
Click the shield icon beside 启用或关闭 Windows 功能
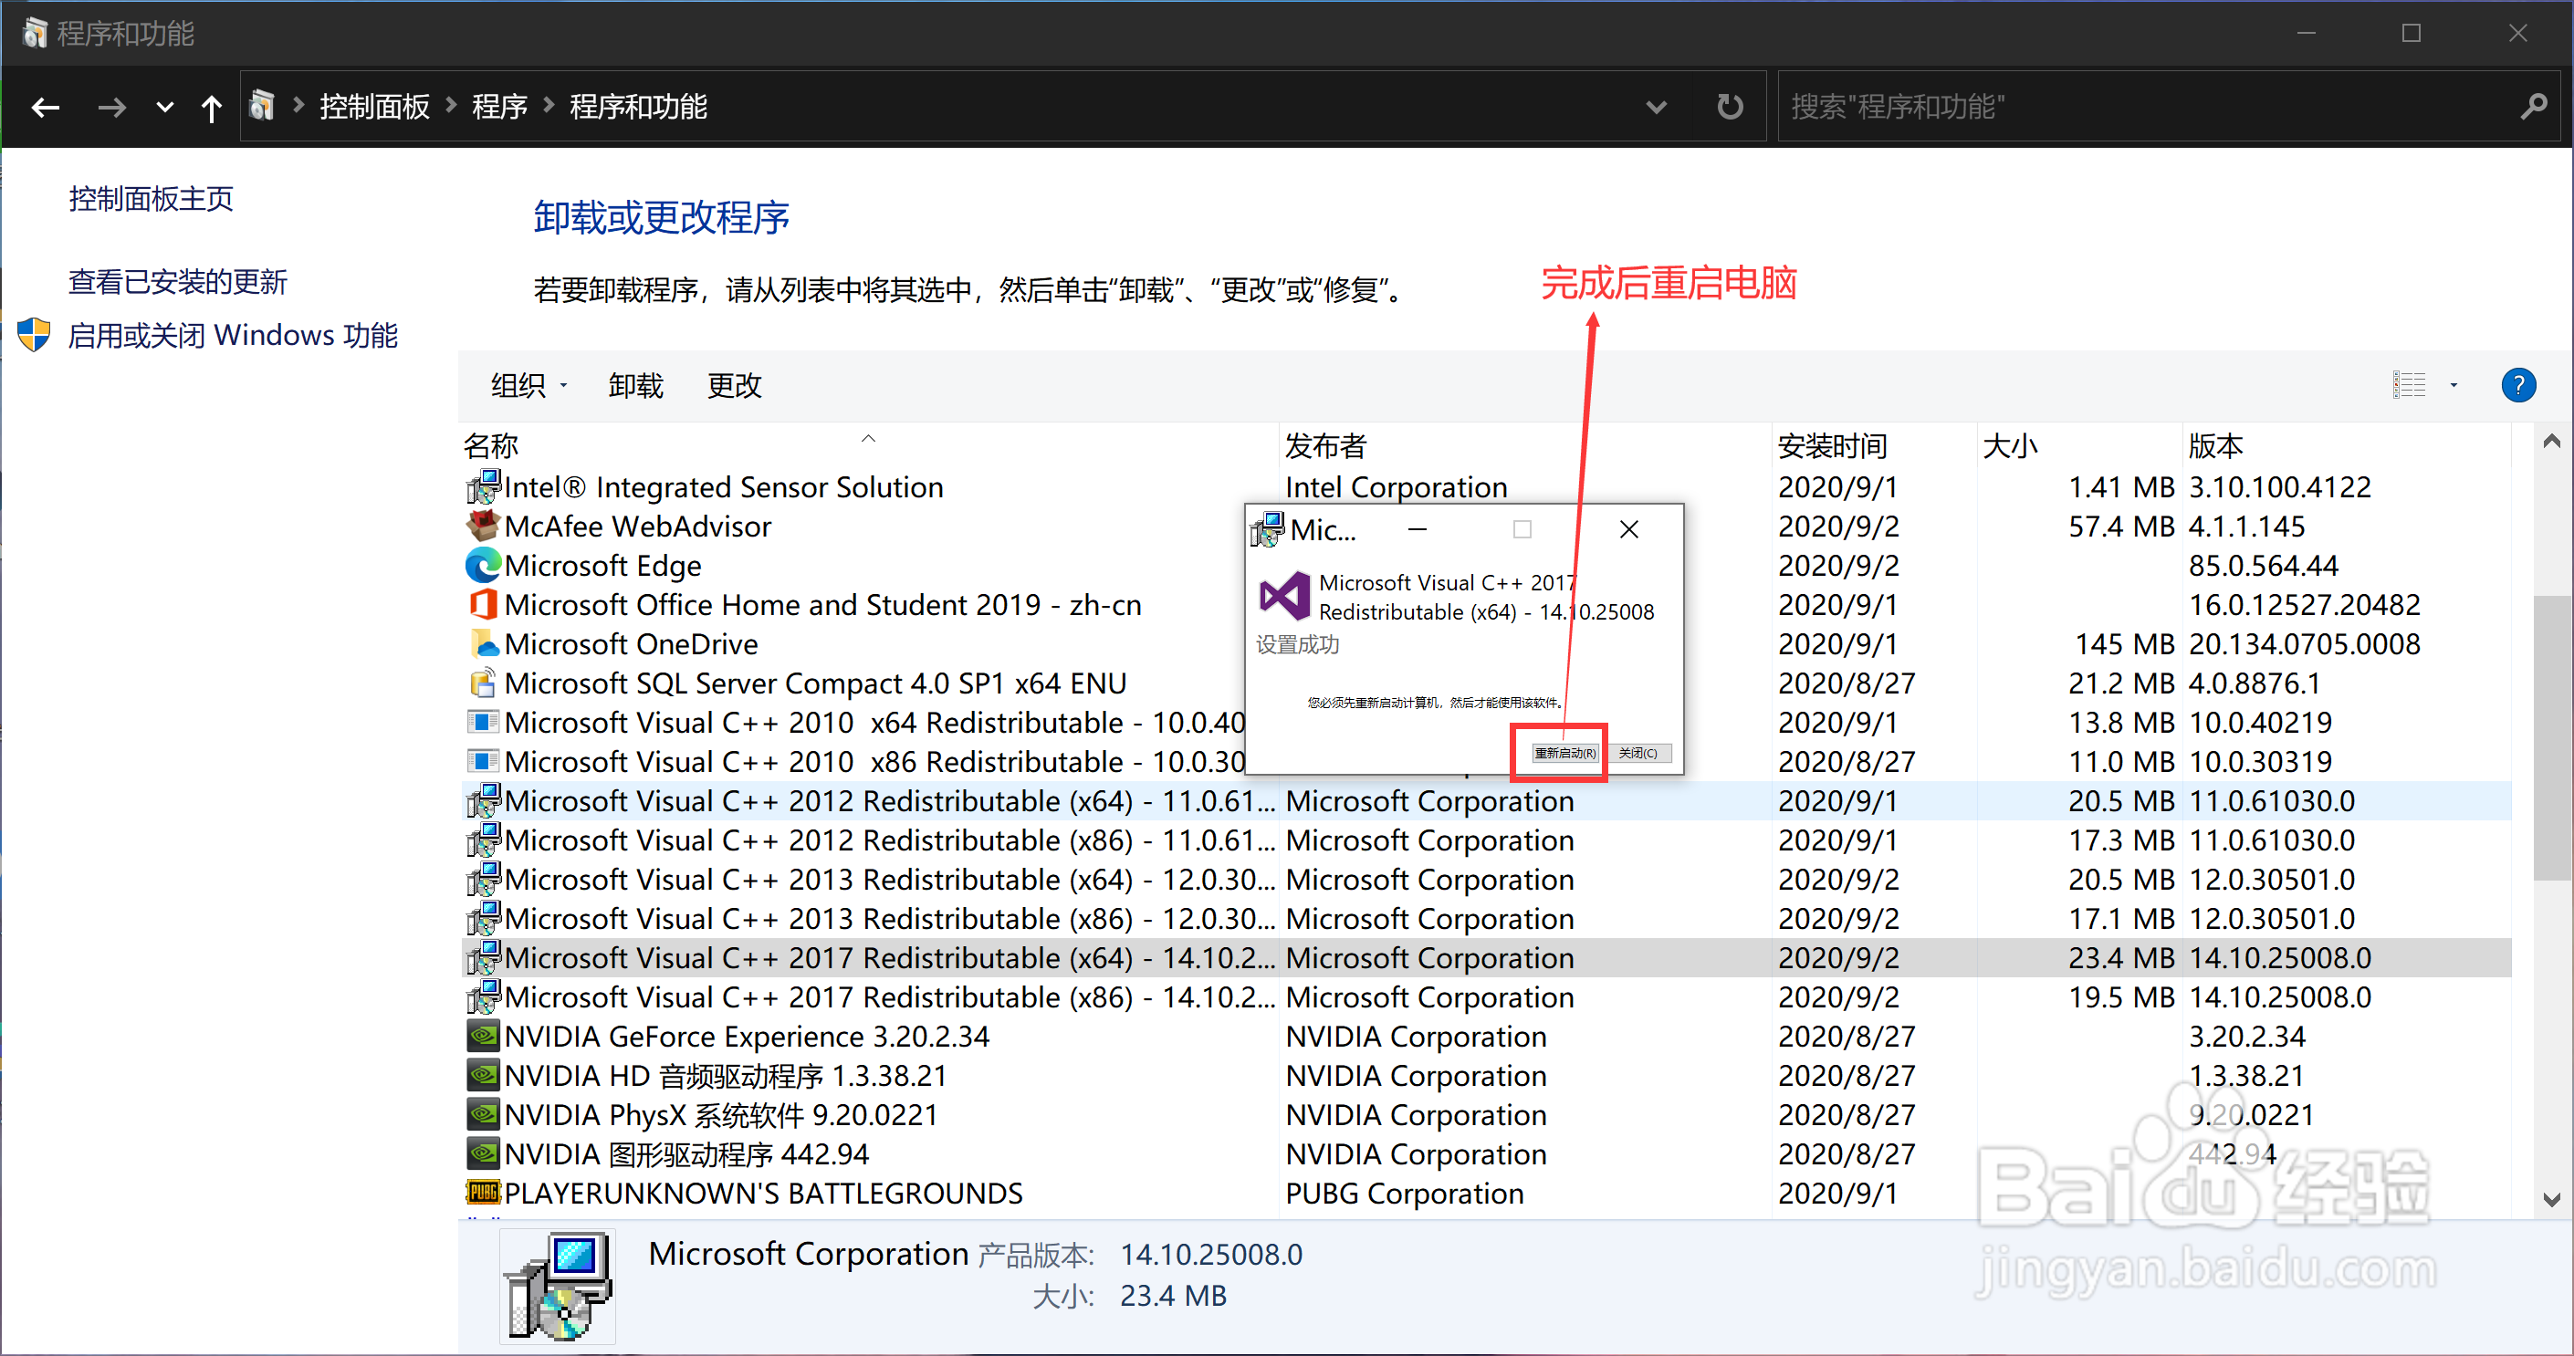tap(33, 335)
